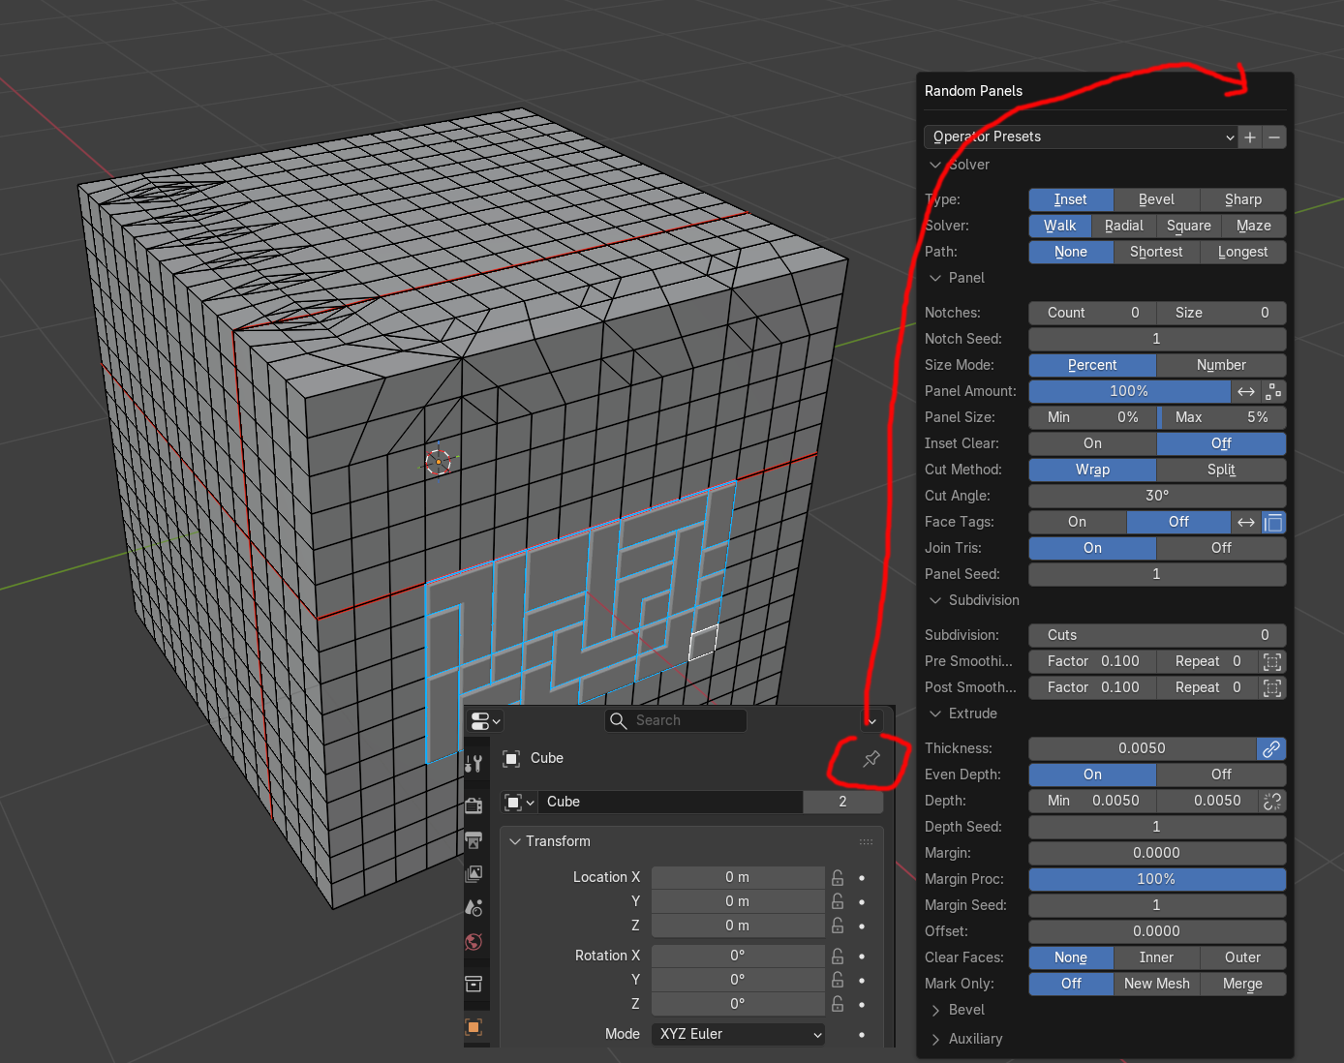Choose the Maze solver
Image resolution: width=1344 pixels, height=1063 pixels.
tap(1254, 226)
